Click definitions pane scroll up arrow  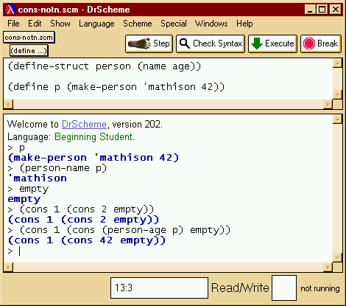[338, 63]
